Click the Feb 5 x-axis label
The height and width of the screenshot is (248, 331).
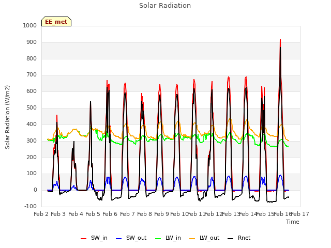(x=93, y=214)
